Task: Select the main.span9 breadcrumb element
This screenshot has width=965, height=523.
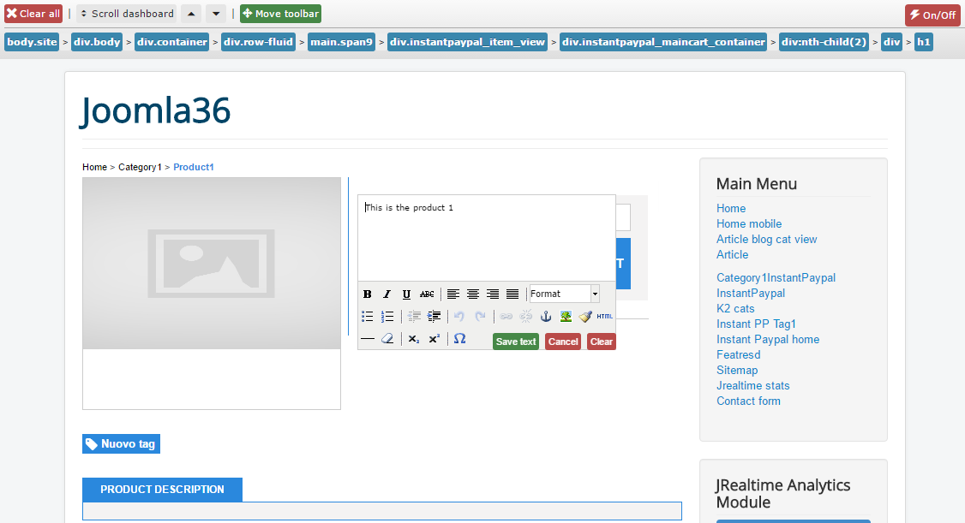Action: click(342, 42)
